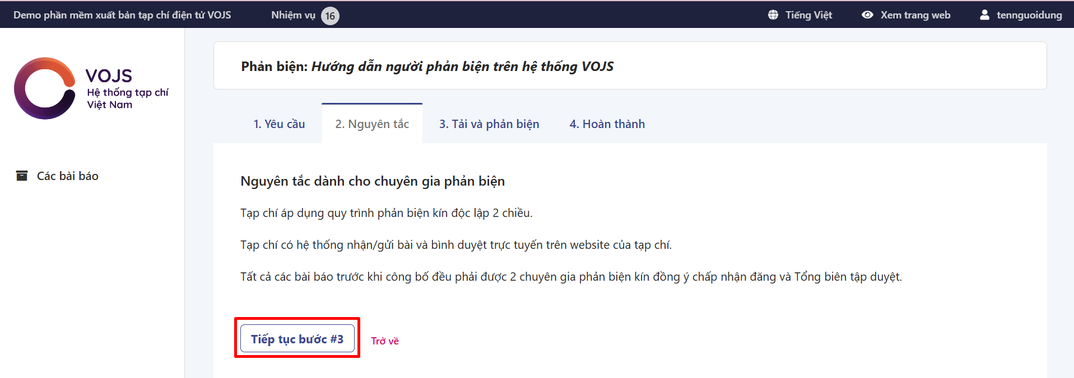Go to the 3. Tải và phản biện tab

click(x=489, y=124)
